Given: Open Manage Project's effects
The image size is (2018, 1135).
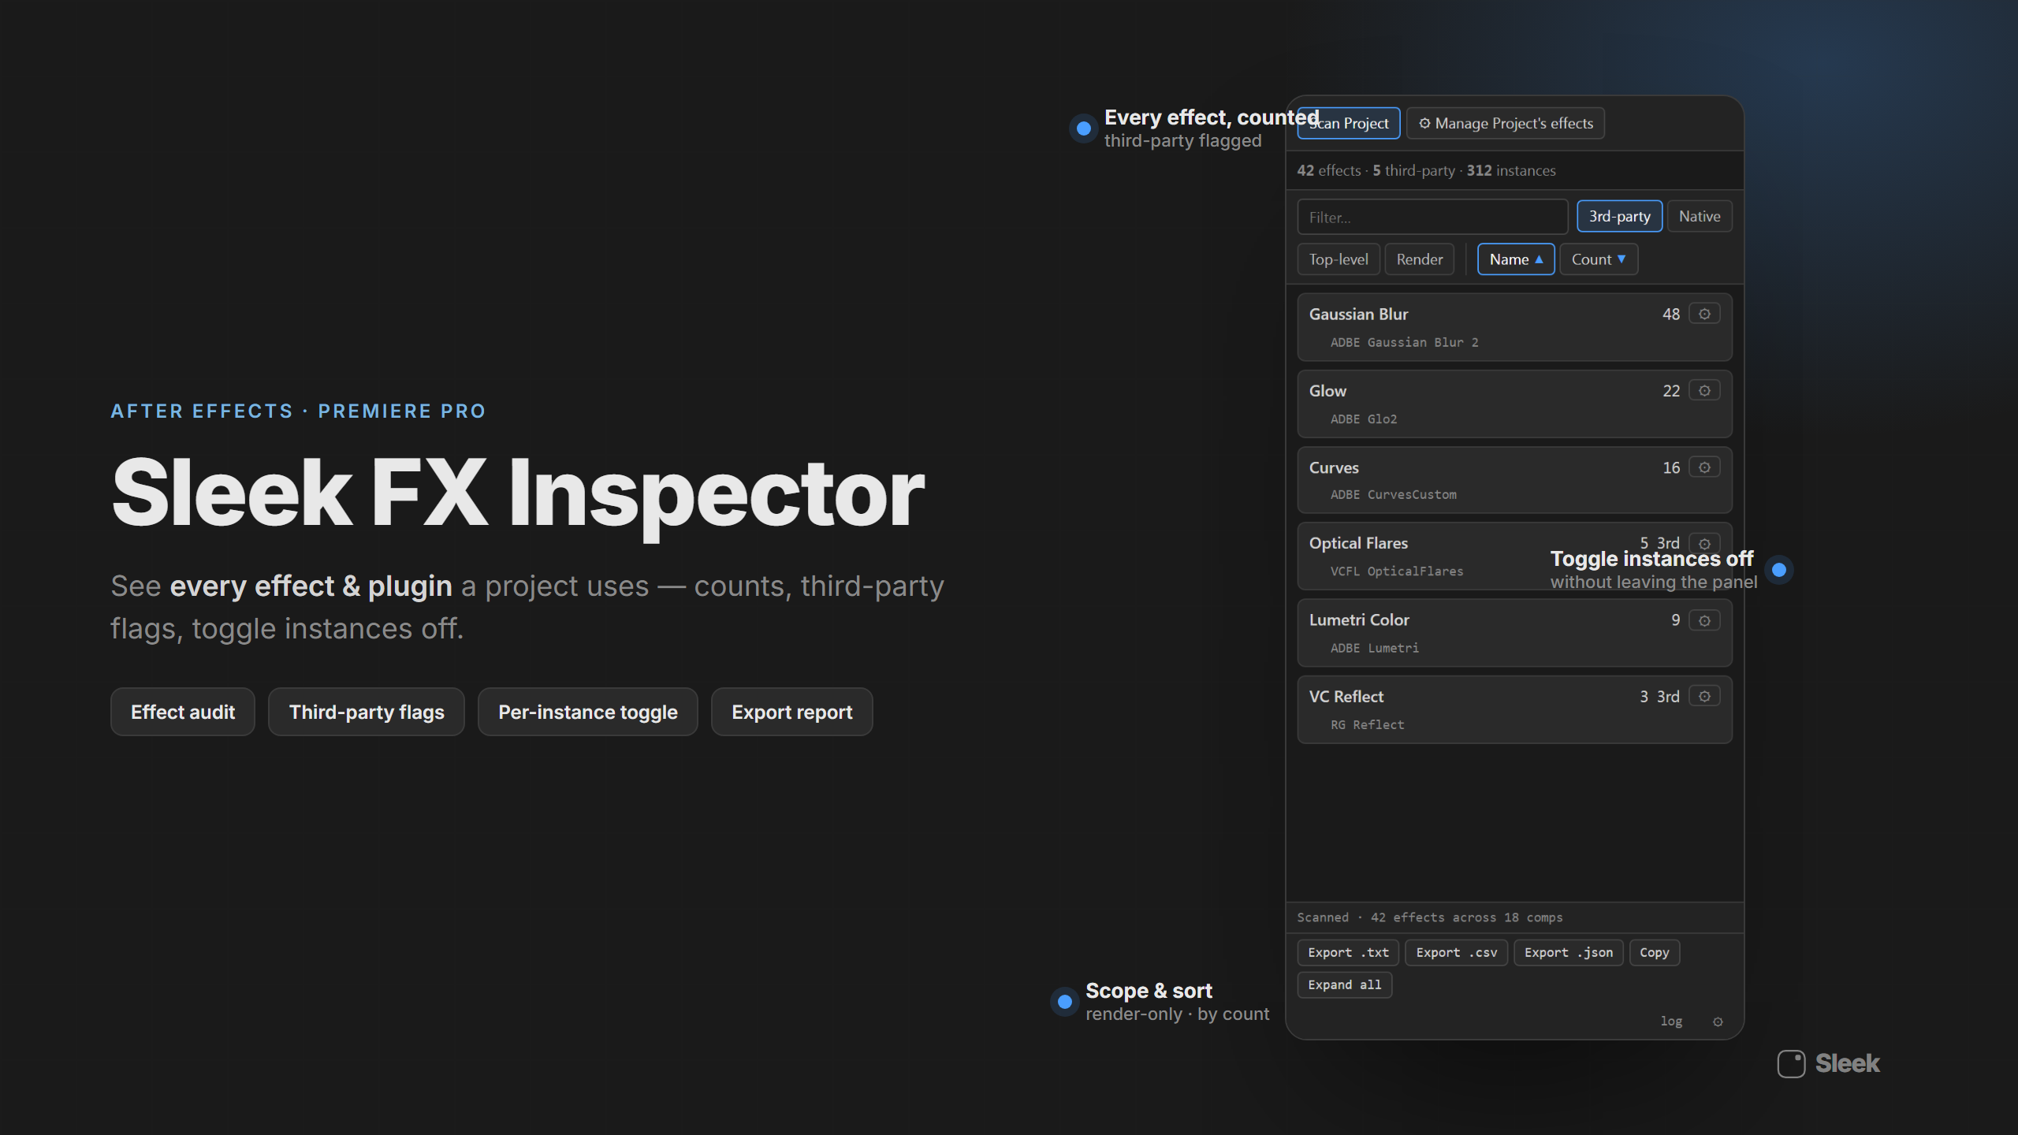Looking at the screenshot, I should point(1506,123).
